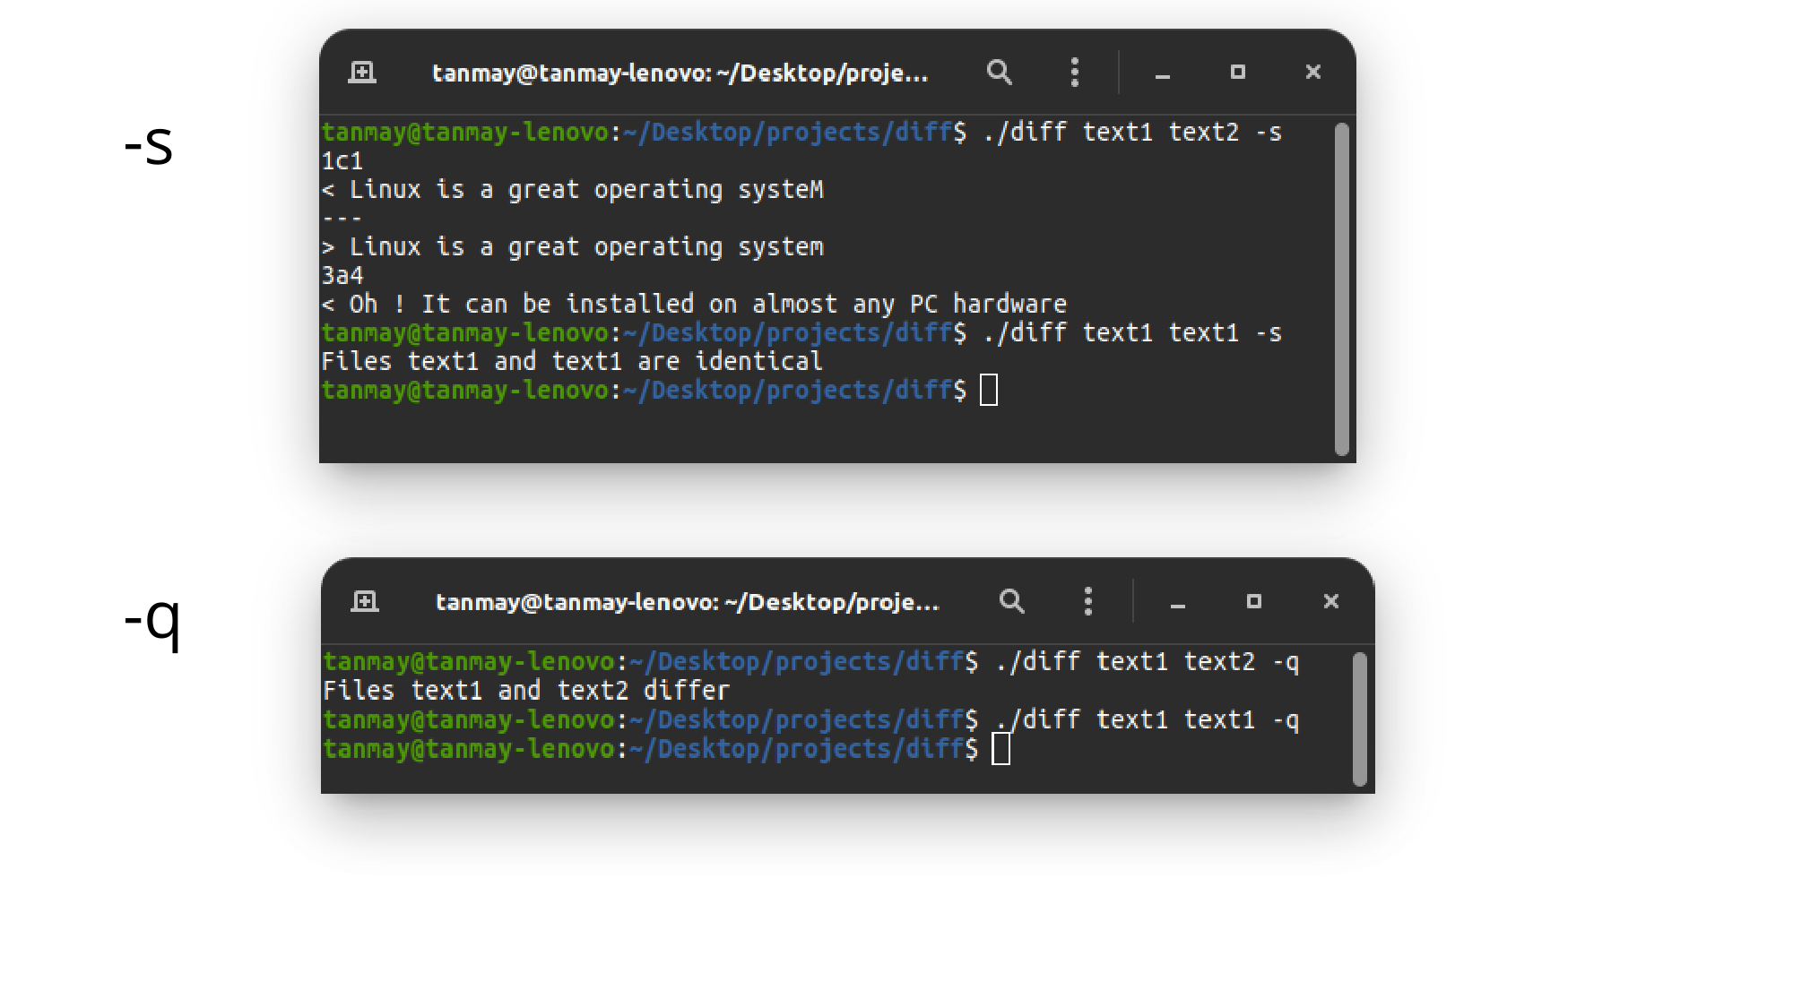
Task: Click the 'Files text1 and text2 differ' line
Action: pyautogui.click(x=526, y=690)
